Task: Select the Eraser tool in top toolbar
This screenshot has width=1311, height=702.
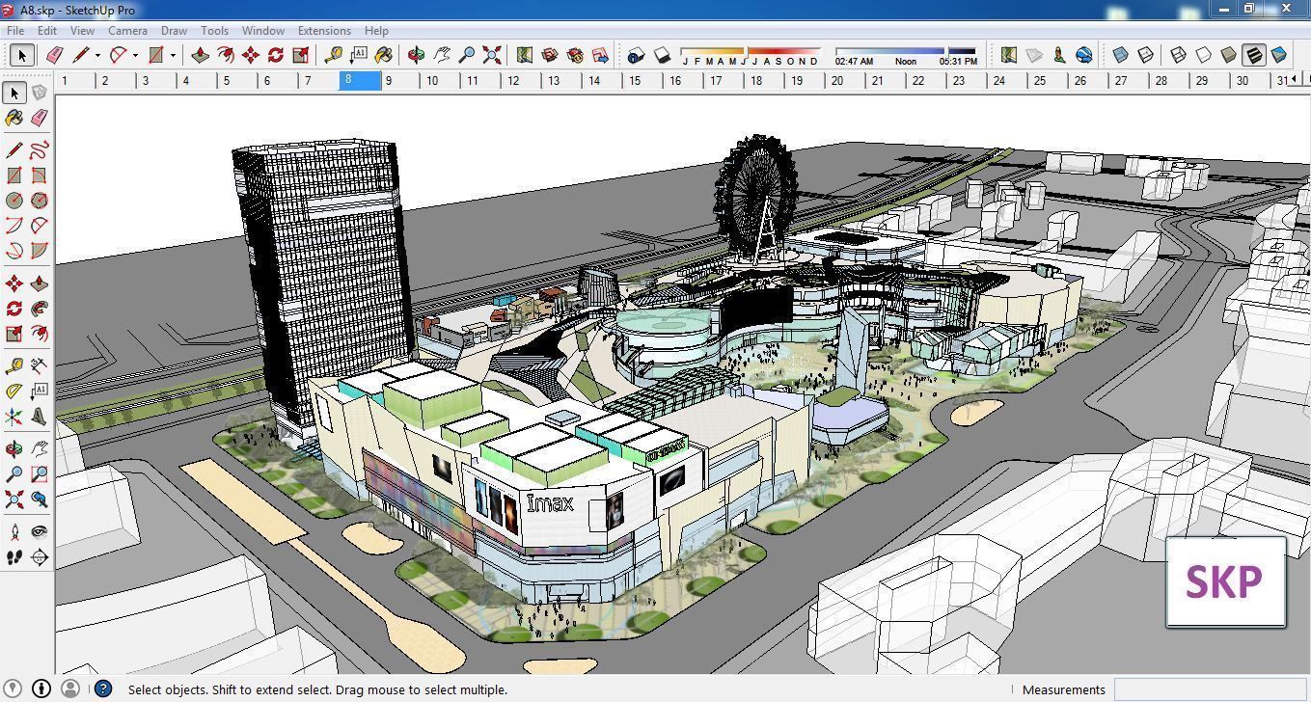Action: (x=54, y=56)
